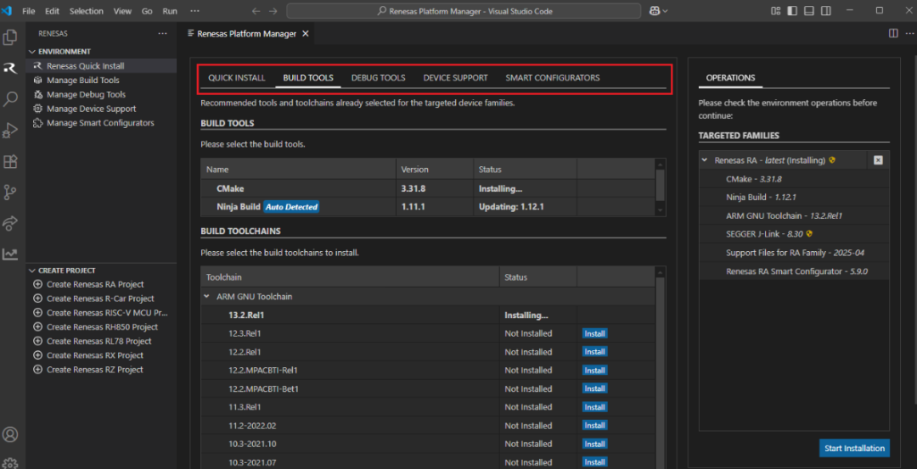Image resolution: width=917 pixels, height=469 pixels.
Task: Collapse the ARM GNU Toolchain group
Action: click(206, 297)
